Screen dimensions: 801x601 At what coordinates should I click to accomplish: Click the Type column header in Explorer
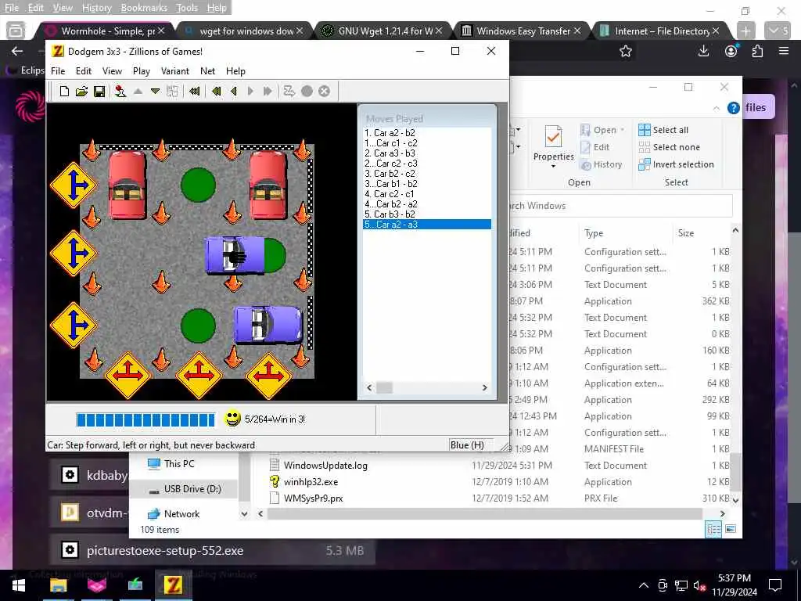pos(594,233)
